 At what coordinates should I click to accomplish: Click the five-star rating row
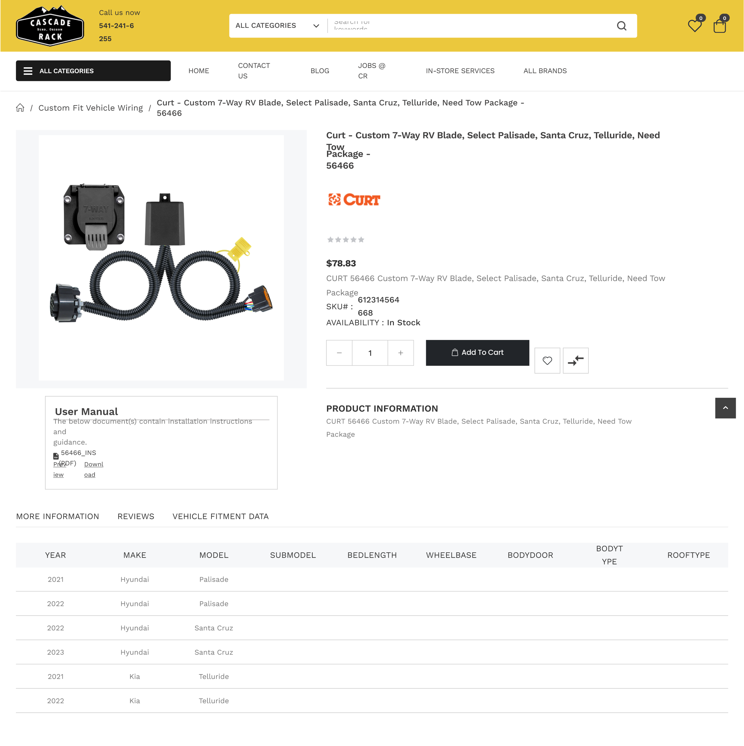coord(345,240)
